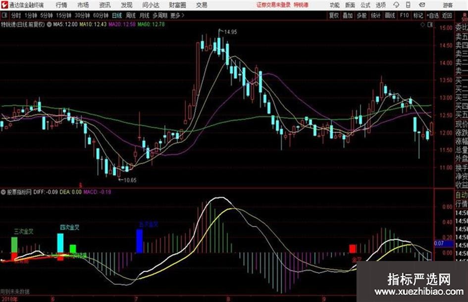Expand the main chart indicator dropdown arrow

(x=49, y=24)
